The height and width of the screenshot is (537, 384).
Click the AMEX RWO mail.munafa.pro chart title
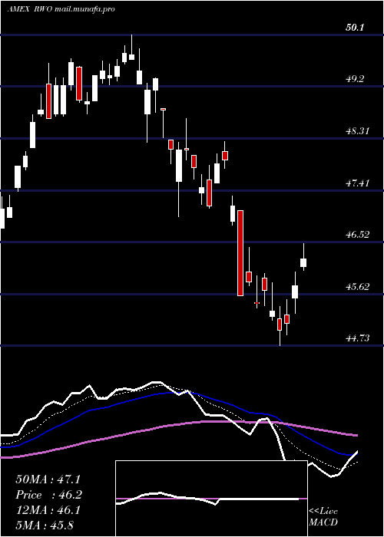click(x=61, y=9)
